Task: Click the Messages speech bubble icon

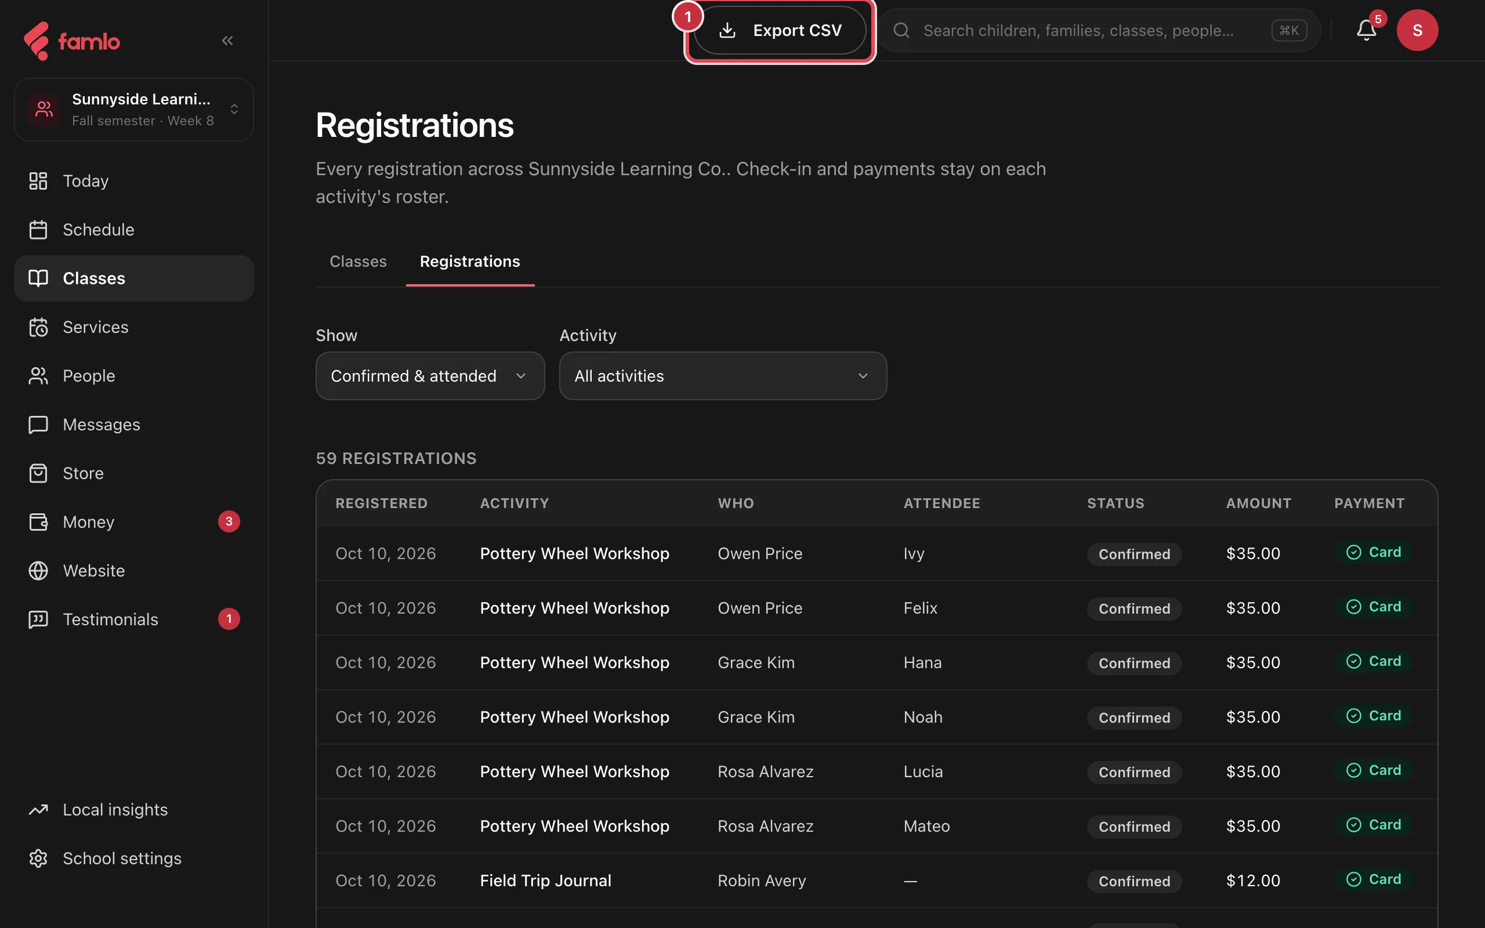Action: 38,425
